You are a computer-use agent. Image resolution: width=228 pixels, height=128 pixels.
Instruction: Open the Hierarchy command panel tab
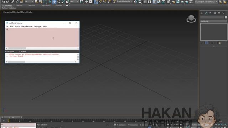(211, 13)
